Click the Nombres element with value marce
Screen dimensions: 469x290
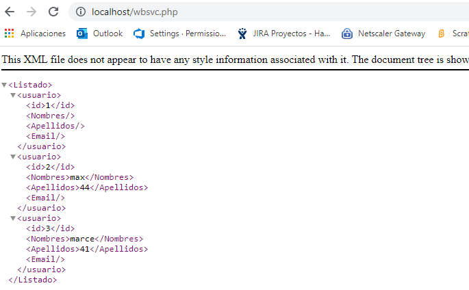(x=84, y=239)
